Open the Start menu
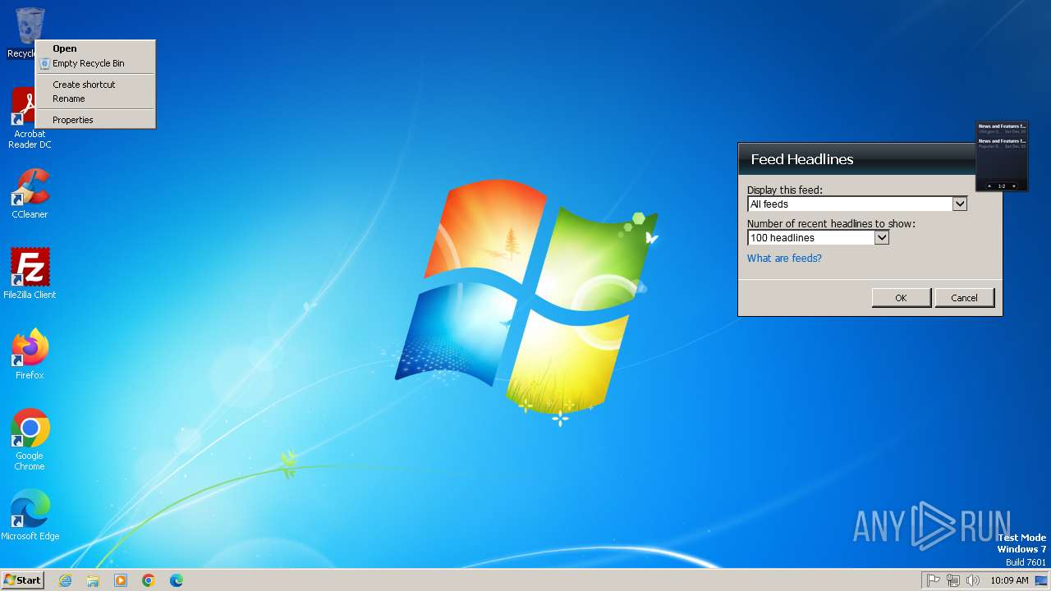Viewport: 1051px width, 591px height. pyautogui.click(x=22, y=580)
